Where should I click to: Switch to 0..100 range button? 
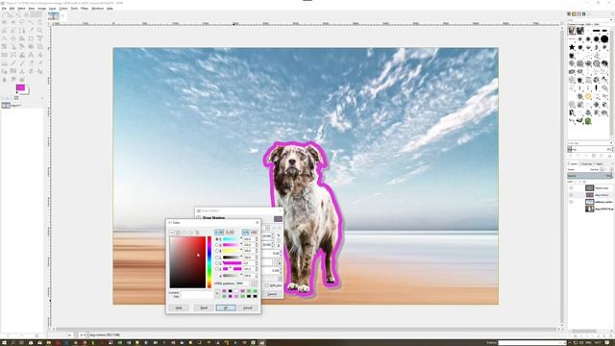click(219, 232)
